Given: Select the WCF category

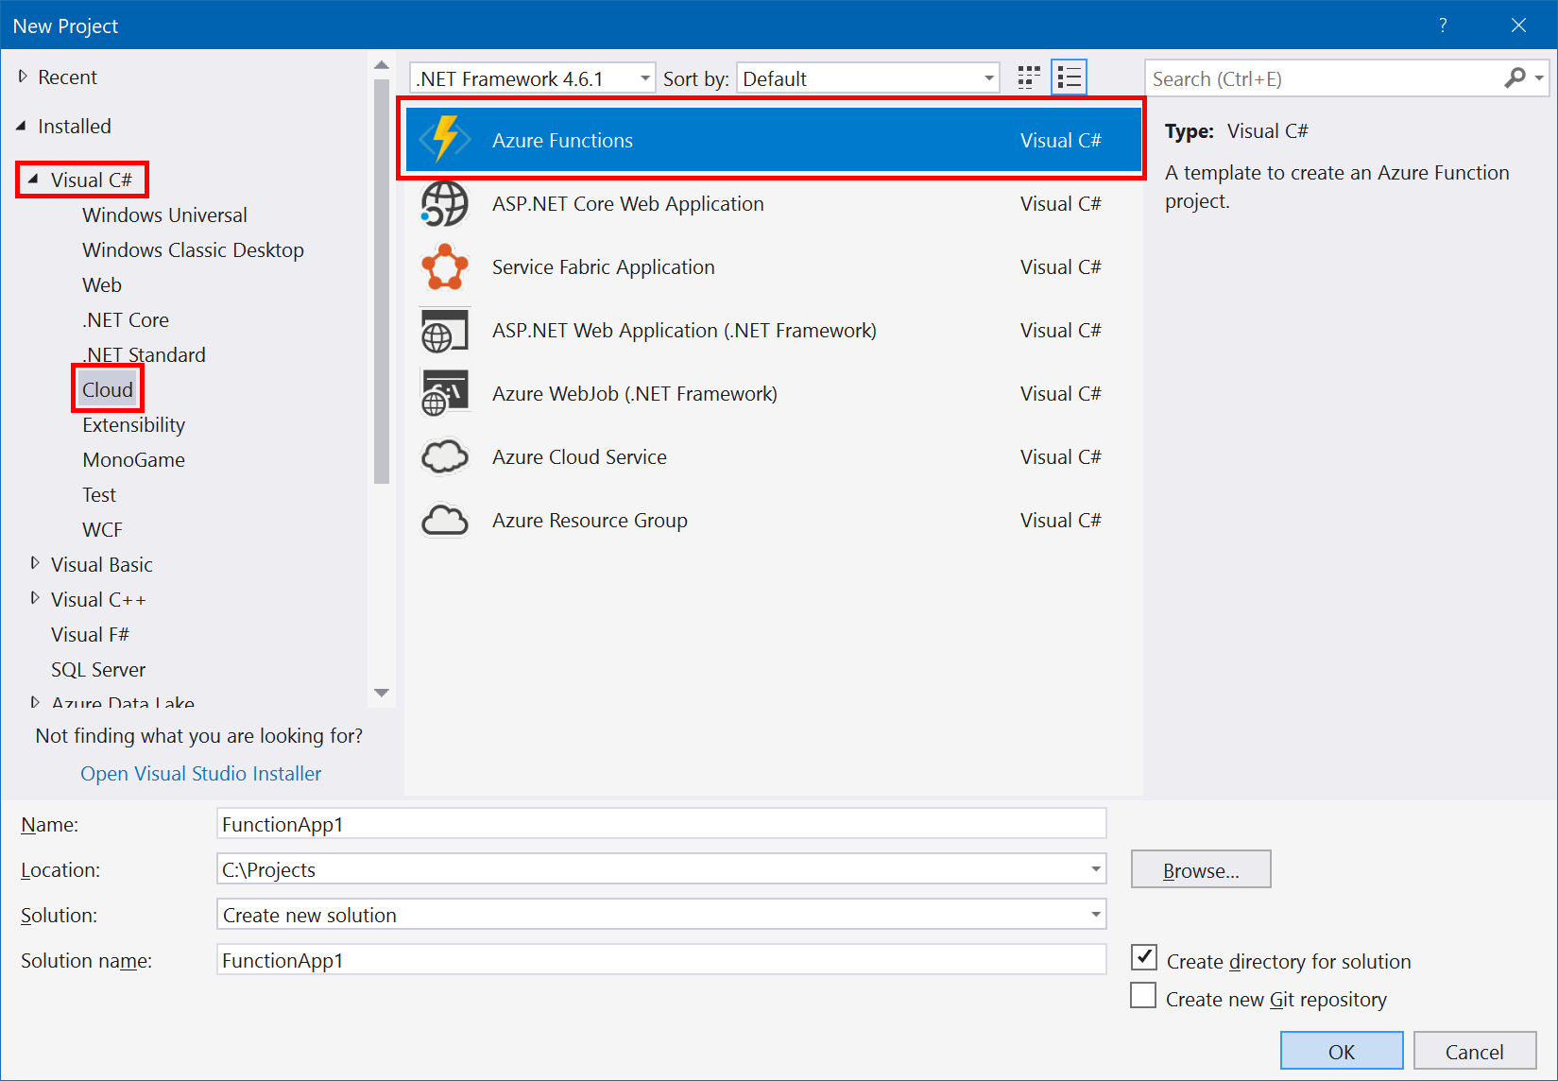Looking at the screenshot, I should [x=102, y=530].
